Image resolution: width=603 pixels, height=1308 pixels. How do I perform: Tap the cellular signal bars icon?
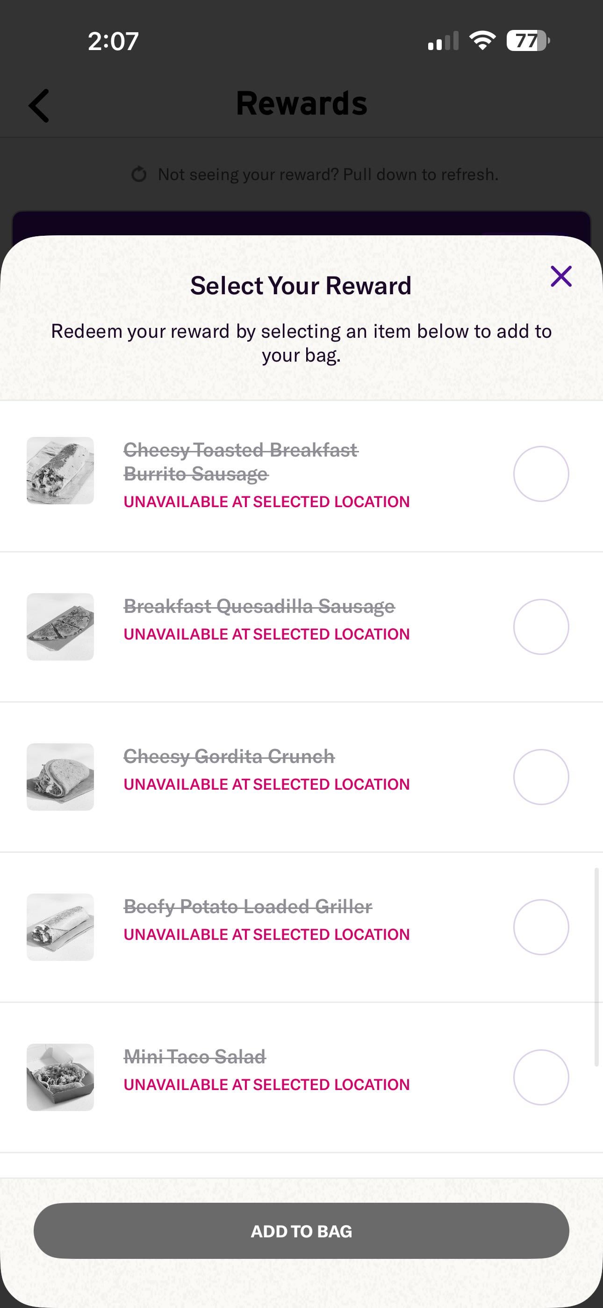pos(443,42)
